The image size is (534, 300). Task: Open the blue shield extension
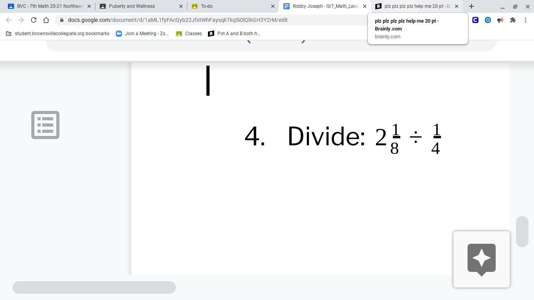(x=488, y=20)
